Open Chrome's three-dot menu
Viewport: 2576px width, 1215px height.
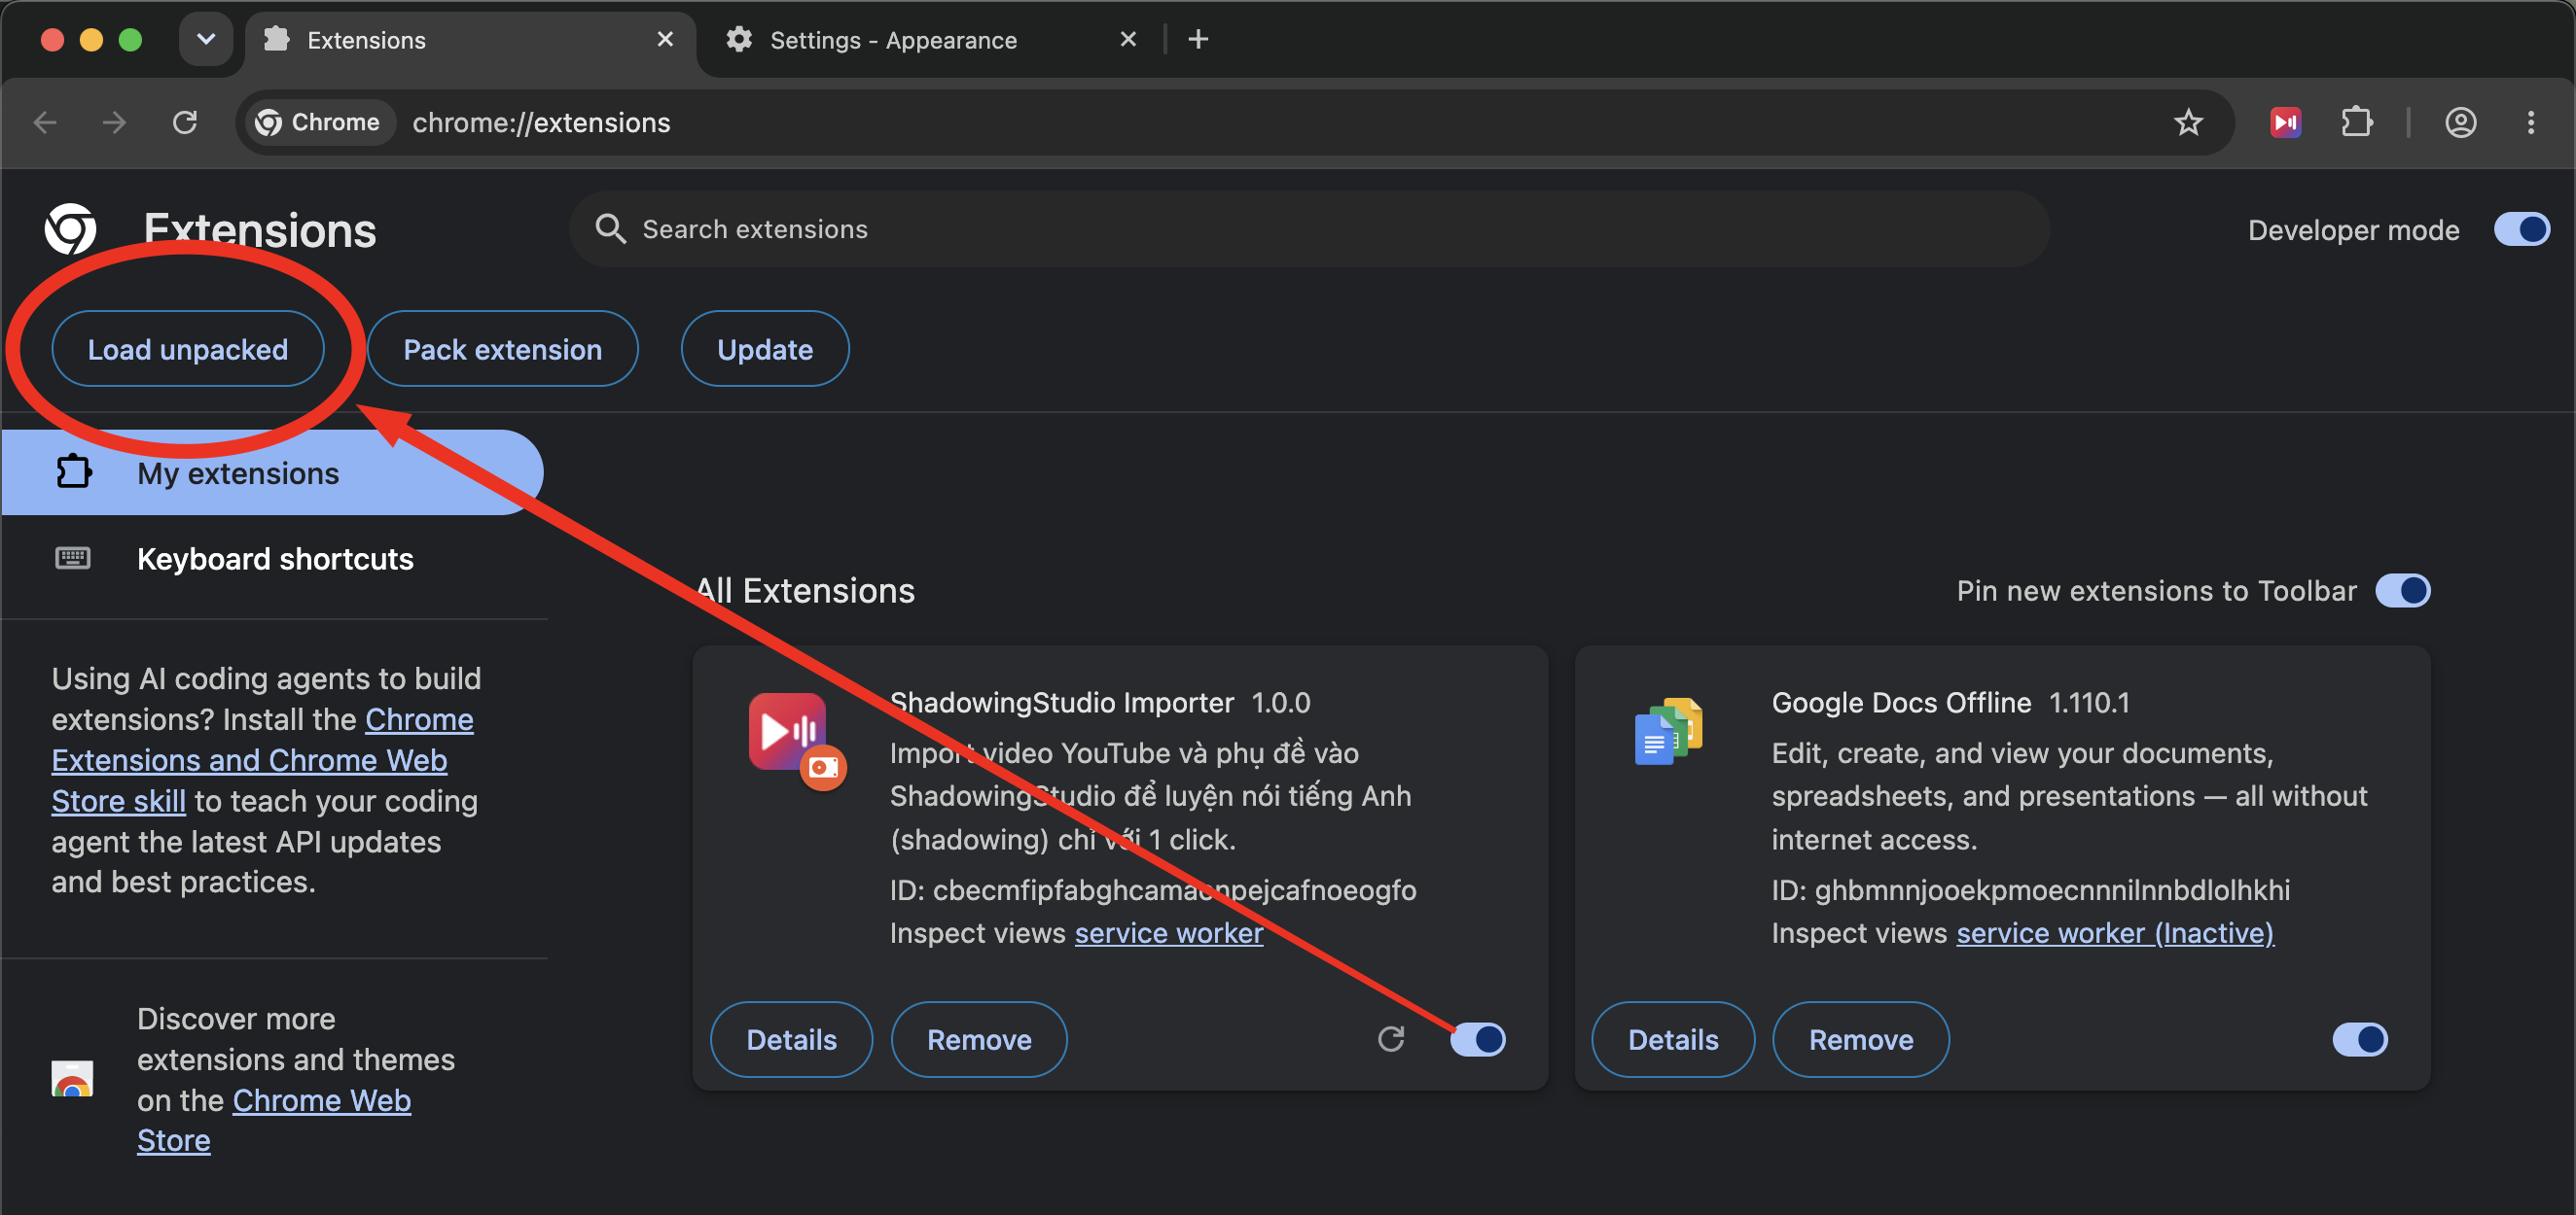pyautogui.click(x=2531, y=121)
